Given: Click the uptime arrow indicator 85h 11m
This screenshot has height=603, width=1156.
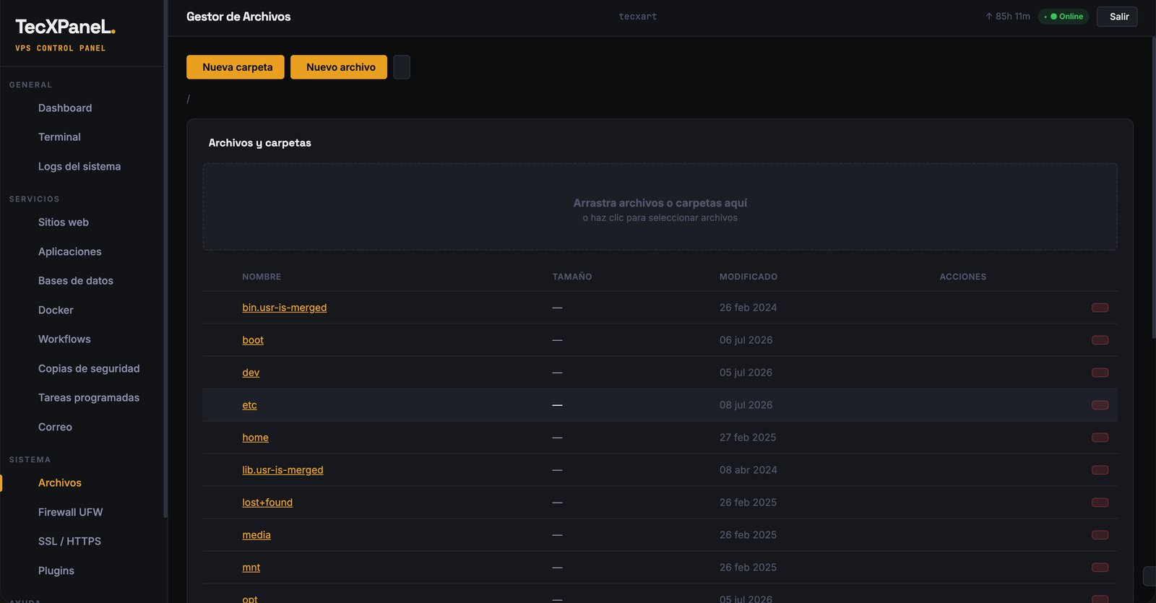Looking at the screenshot, I should [x=1008, y=17].
